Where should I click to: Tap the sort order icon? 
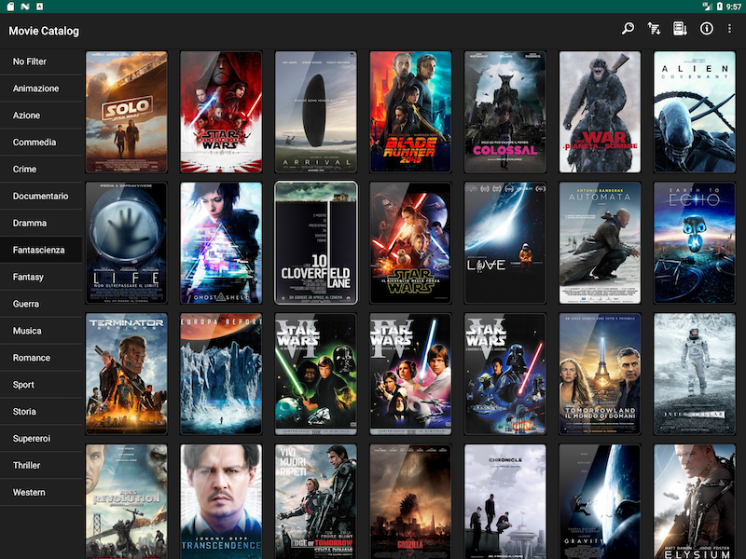click(x=654, y=29)
